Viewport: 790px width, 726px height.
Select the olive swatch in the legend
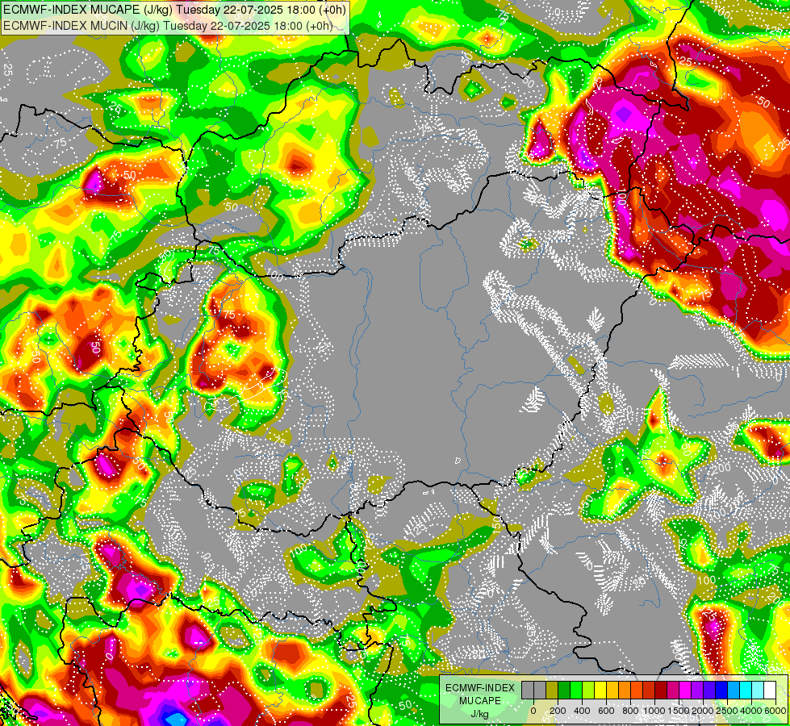pyautogui.click(x=552, y=690)
